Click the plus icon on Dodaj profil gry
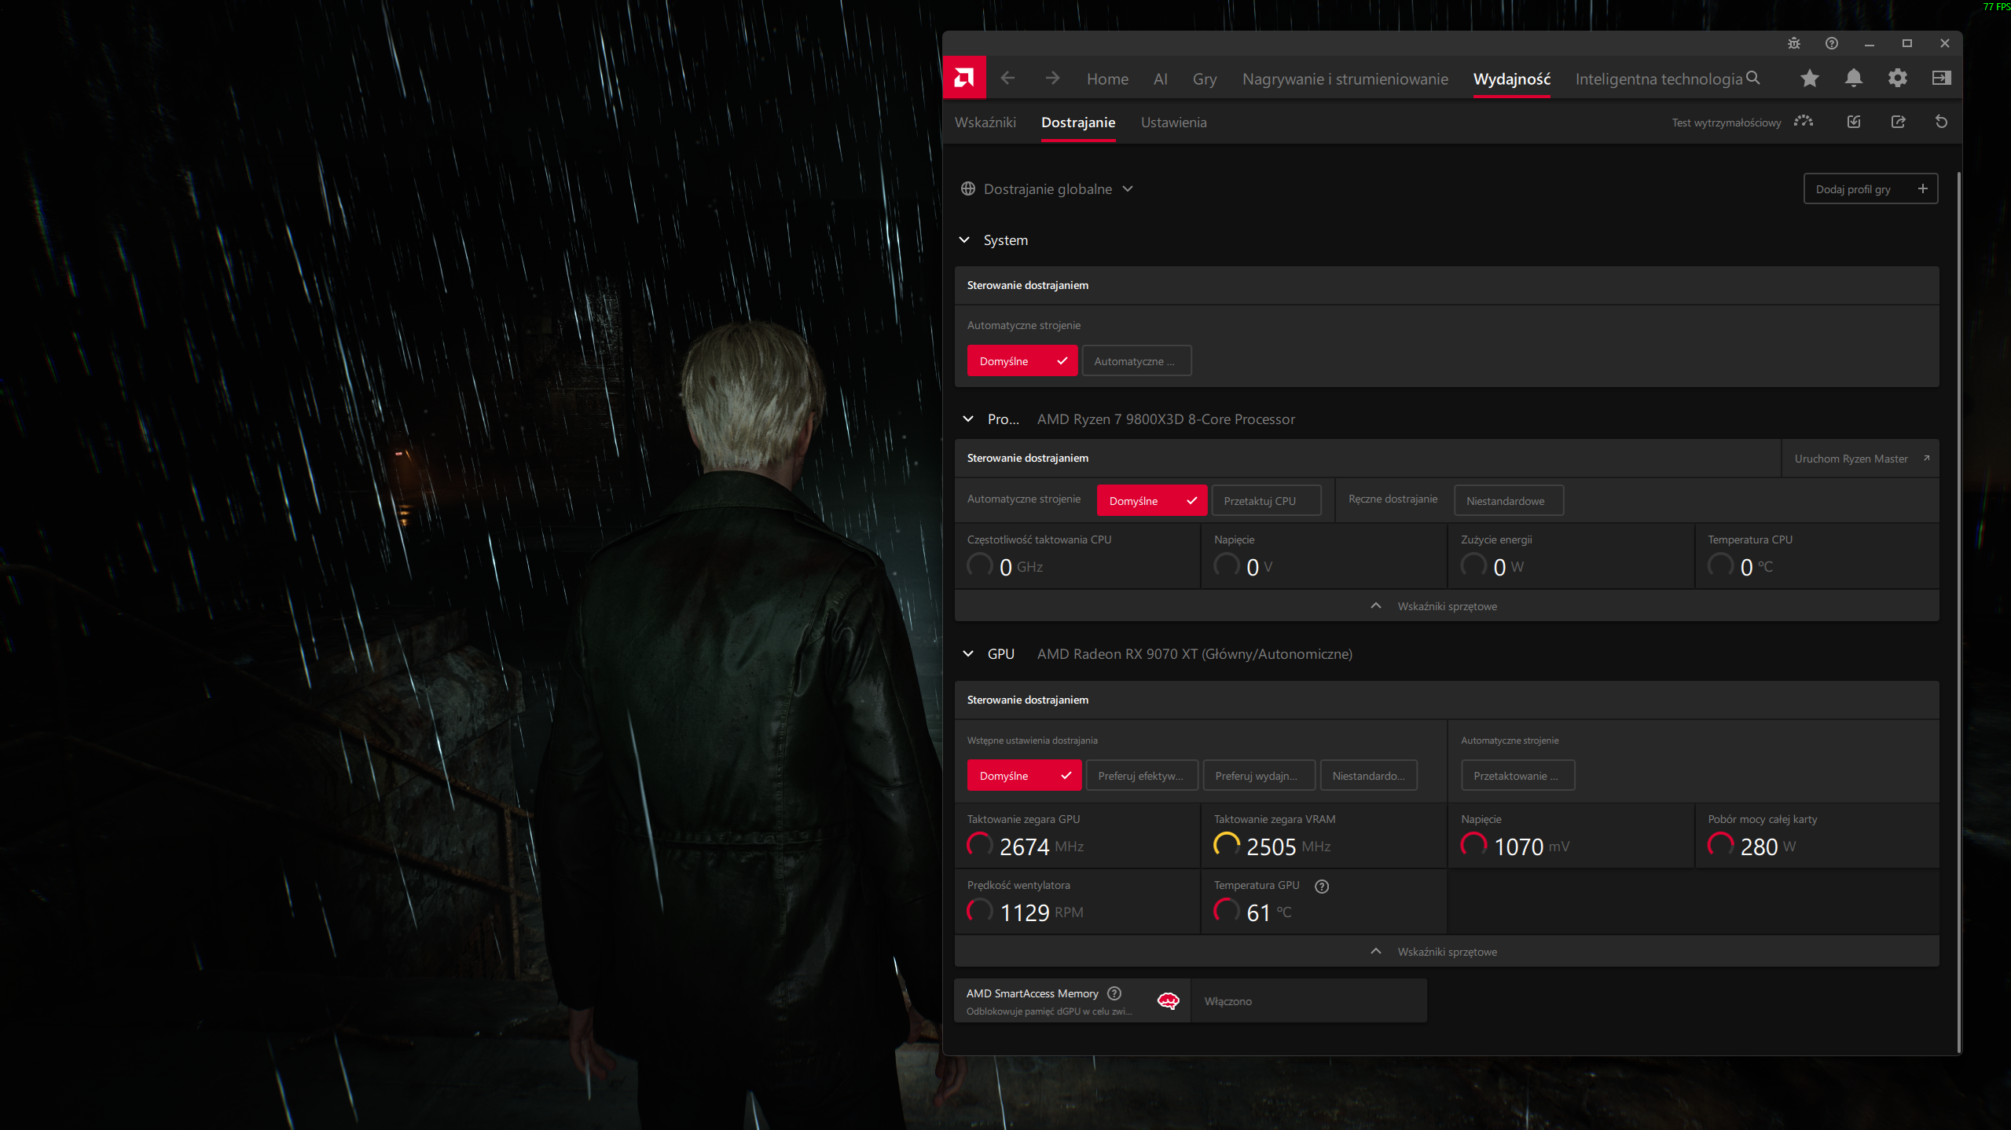The image size is (2011, 1130). coord(1923,188)
